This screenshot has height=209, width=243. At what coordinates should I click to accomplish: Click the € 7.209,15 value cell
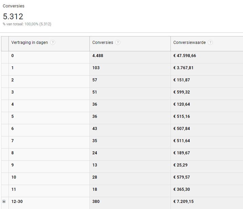tap(183, 202)
